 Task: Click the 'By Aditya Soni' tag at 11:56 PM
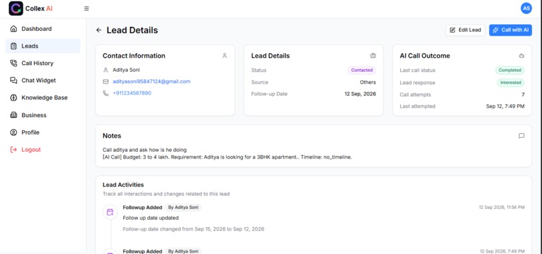coord(183,208)
